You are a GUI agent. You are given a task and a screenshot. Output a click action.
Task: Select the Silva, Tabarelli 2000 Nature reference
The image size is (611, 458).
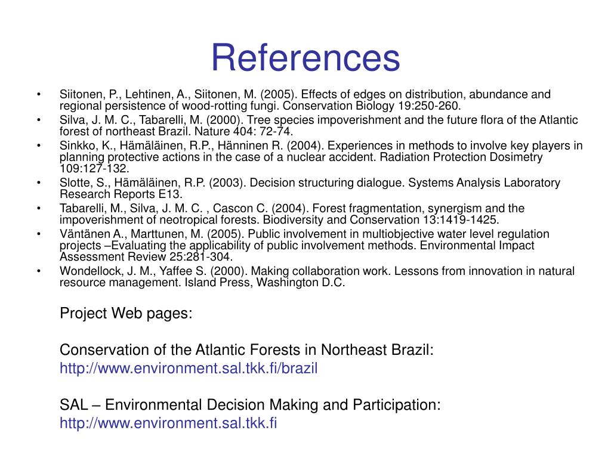click(x=319, y=125)
